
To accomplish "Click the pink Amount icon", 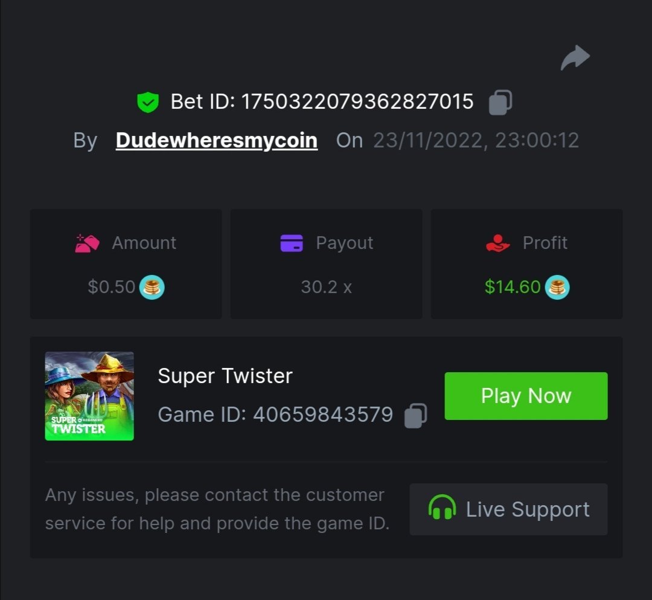I will click(87, 243).
